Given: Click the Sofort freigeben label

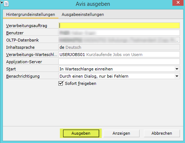Looking at the screenshot, I should (80, 83).
